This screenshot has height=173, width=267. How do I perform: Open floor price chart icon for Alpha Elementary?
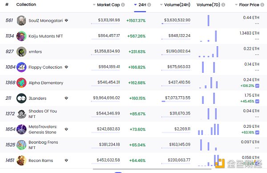tap(257, 86)
